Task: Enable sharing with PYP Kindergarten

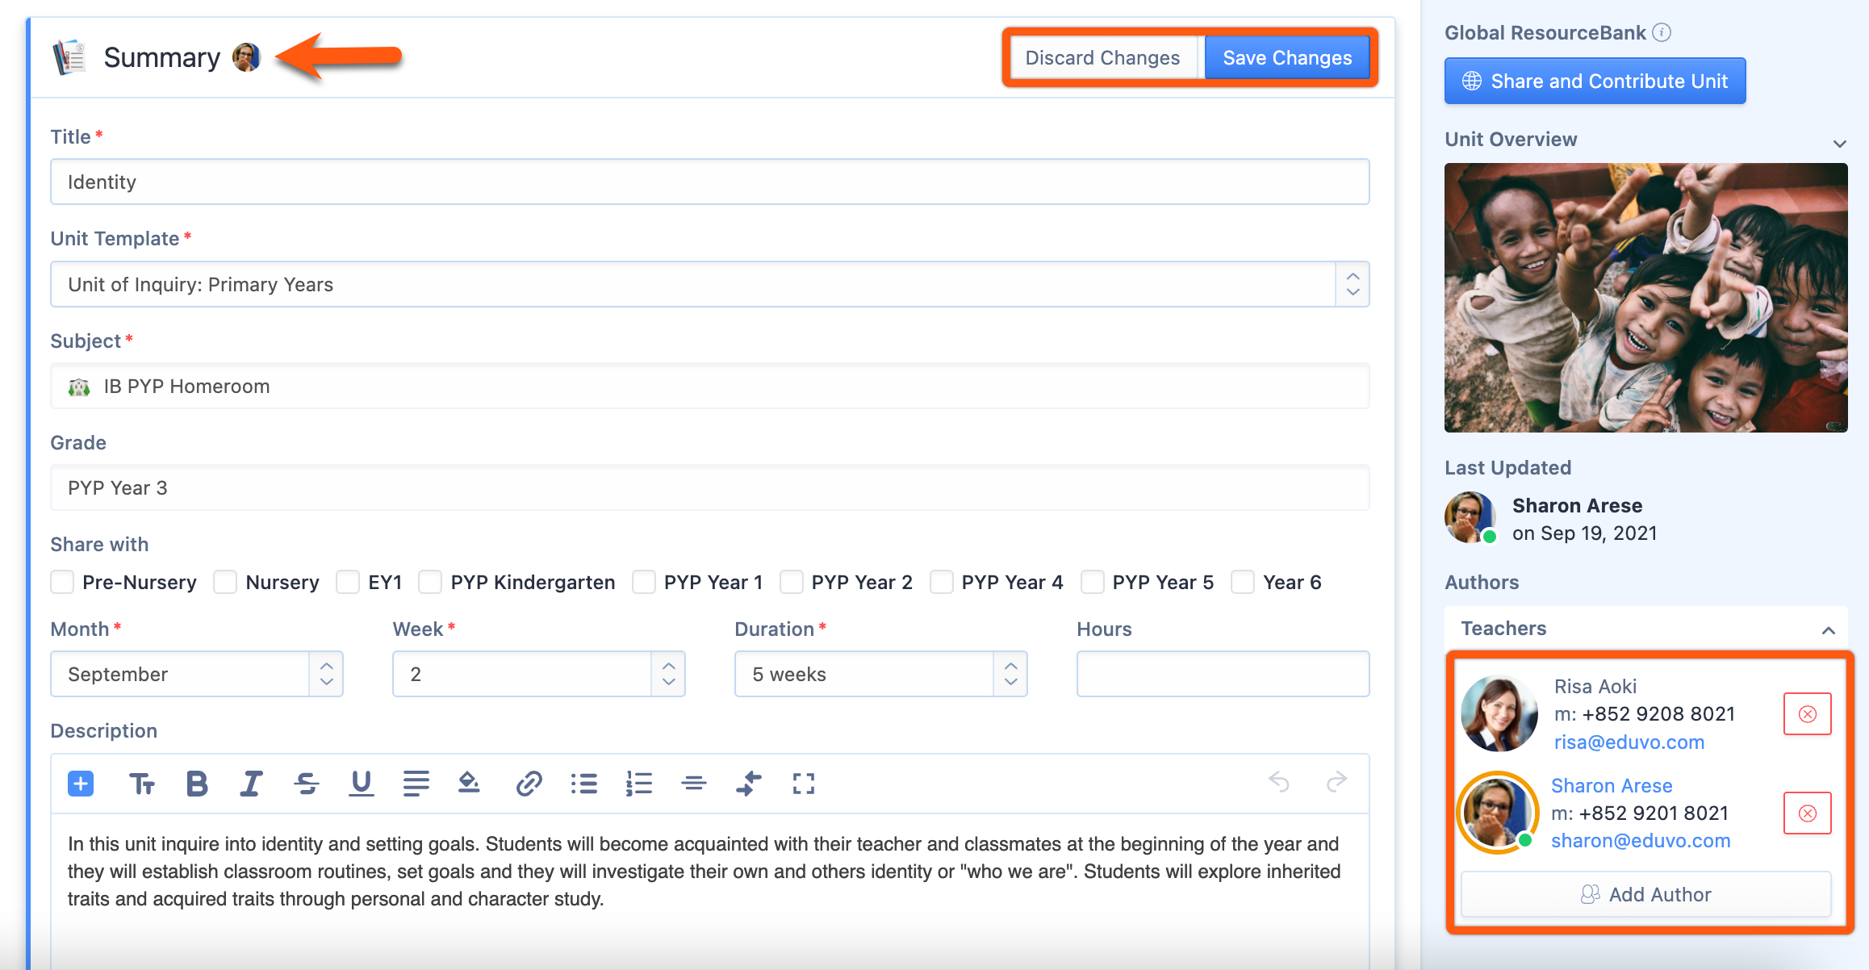Action: [430, 582]
